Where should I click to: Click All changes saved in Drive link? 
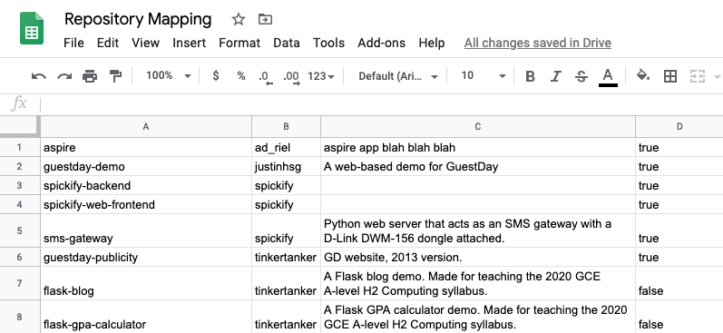538,43
